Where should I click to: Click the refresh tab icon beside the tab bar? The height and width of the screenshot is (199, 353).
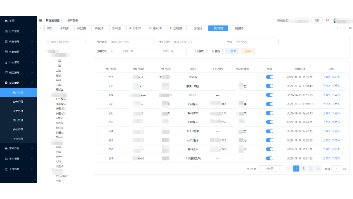click(x=344, y=28)
